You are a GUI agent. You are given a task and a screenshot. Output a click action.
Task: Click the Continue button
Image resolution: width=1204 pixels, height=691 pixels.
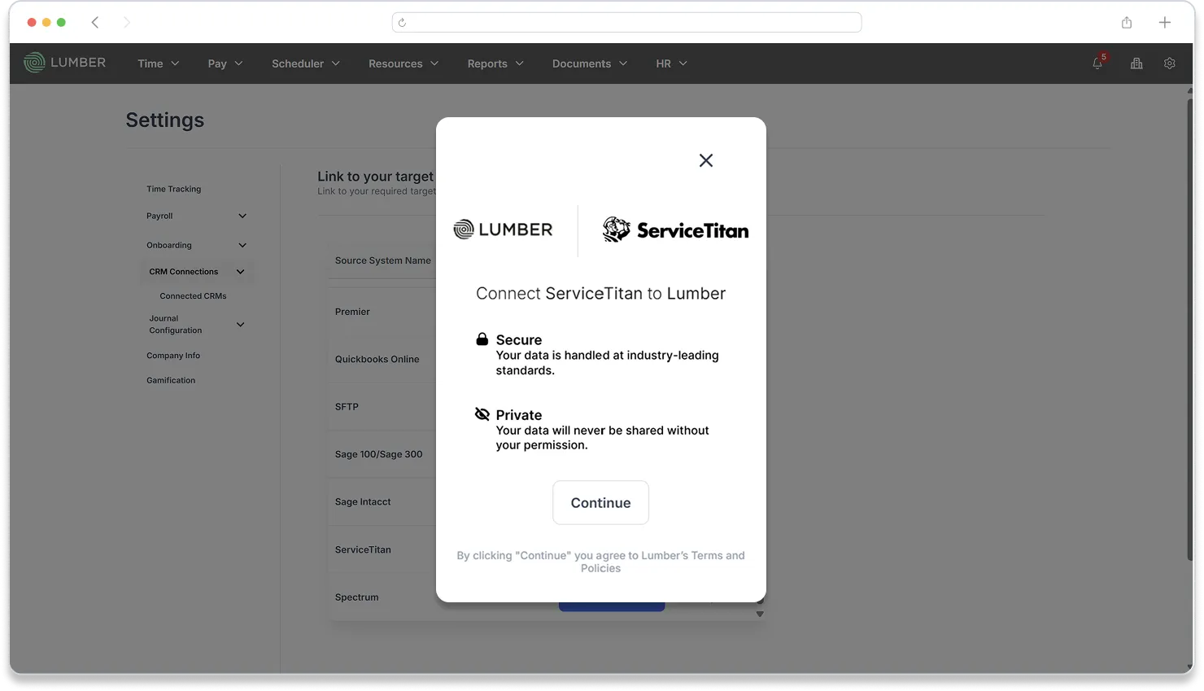pos(600,503)
